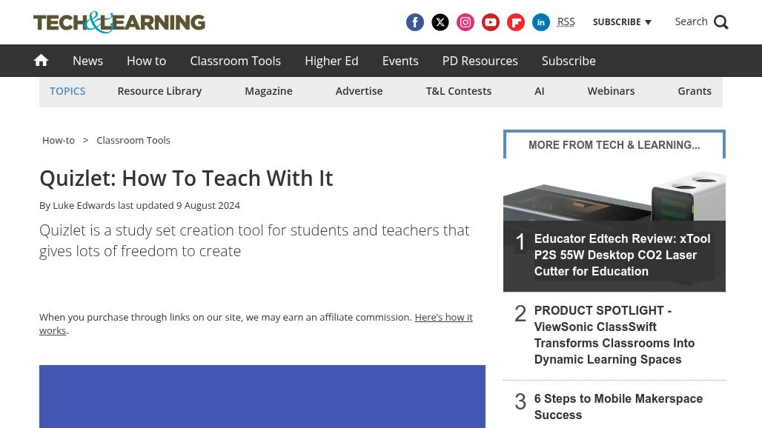Image resolution: width=762 pixels, height=428 pixels.
Task: Open the X (Twitter) social icon
Action: [x=440, y=22]
